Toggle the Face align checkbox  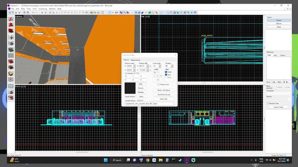point(166,75)
